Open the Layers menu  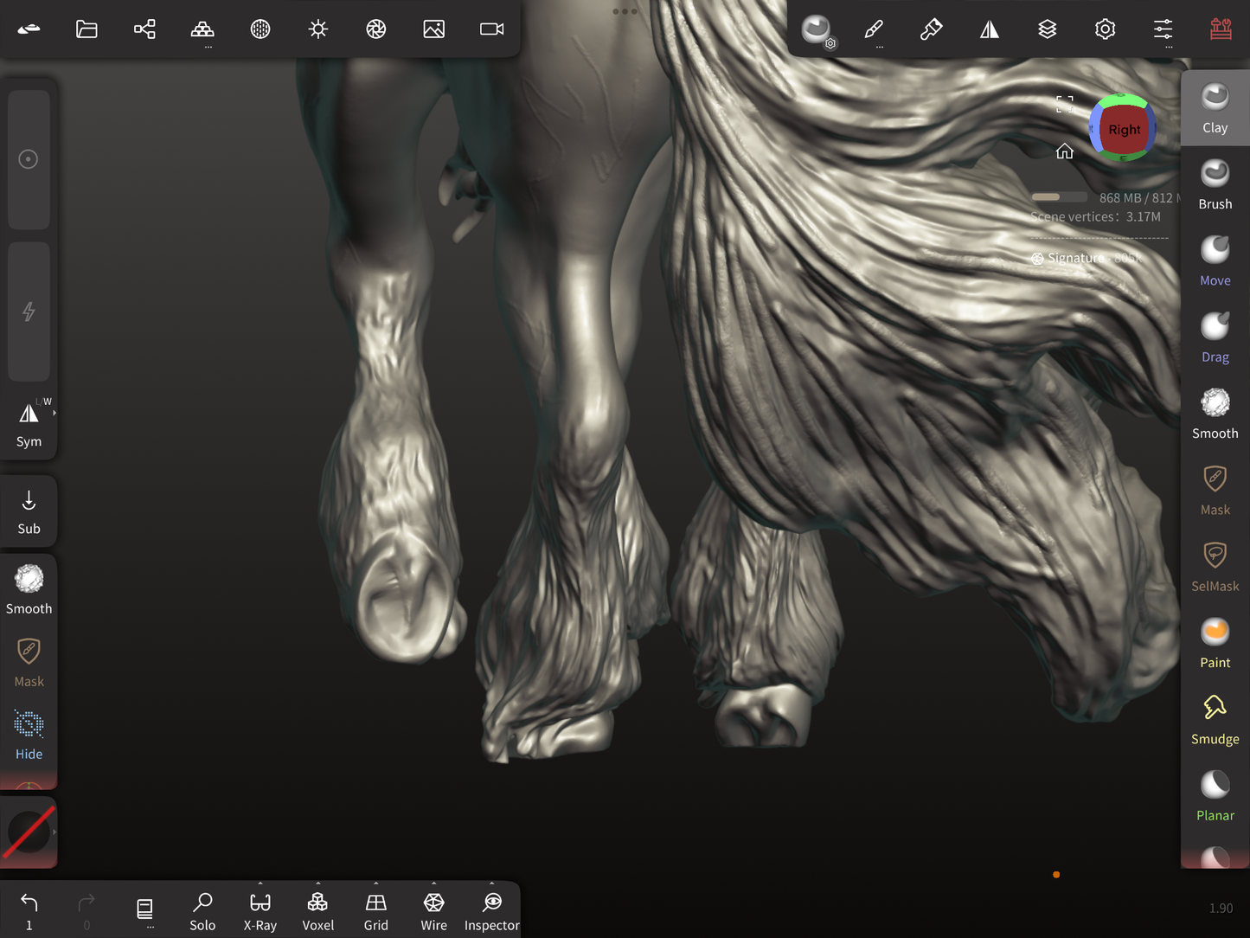[1047, 29]
